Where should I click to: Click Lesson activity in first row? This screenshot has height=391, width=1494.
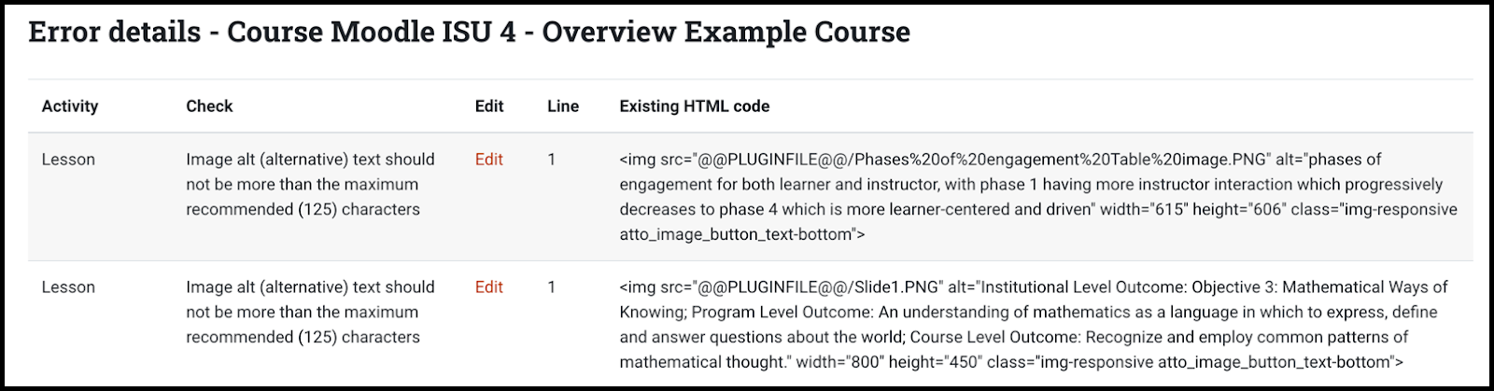[68, 160]
